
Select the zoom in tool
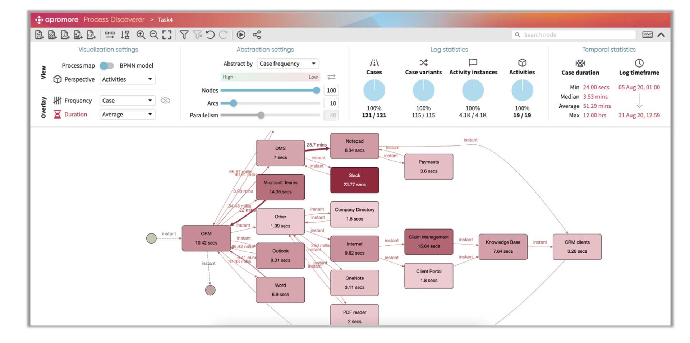coord(141,35)
